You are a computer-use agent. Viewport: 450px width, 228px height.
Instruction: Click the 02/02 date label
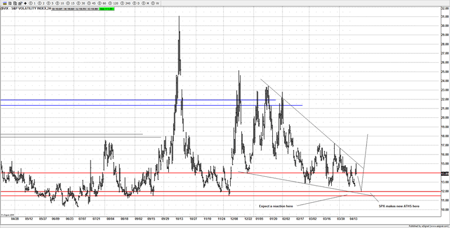tap(286, 218)
